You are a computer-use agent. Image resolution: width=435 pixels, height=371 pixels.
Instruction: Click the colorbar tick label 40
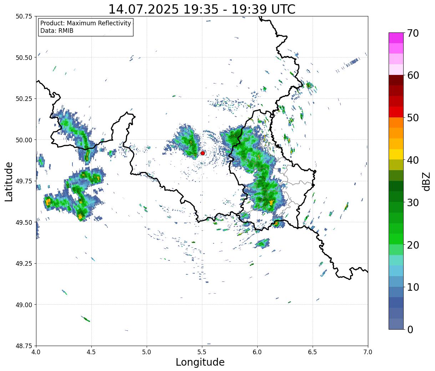(413, 160)
